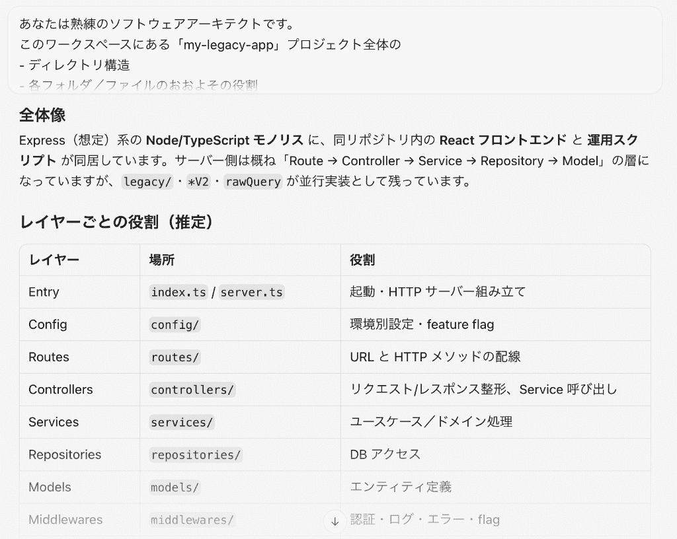Click the *V2 inline code

coord(198,182)
